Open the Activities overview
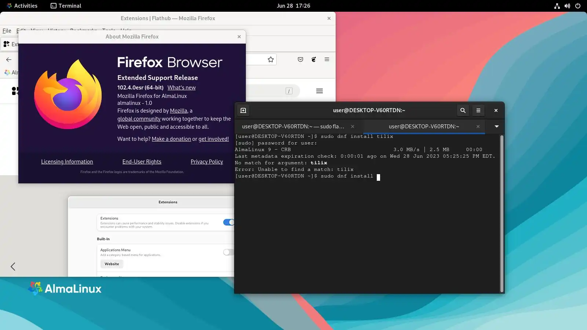 22,6
